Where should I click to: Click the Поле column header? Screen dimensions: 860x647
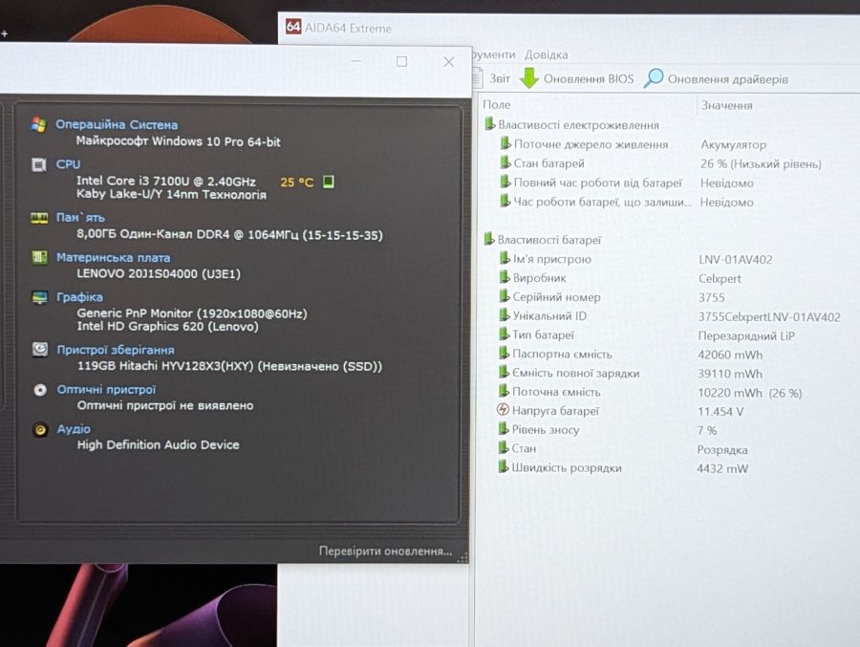pyautogui.click(x=496, y=104)
